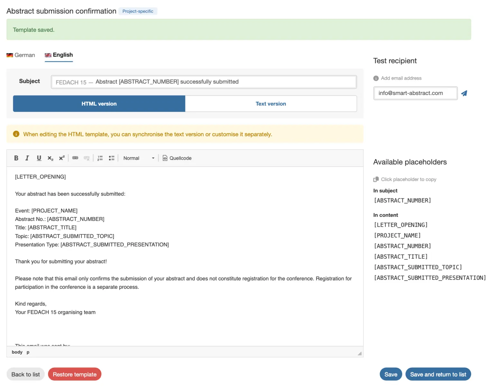Insert a bulleted list
The image size is (494, 387).
pyautogui.click(x=112, y=158)
